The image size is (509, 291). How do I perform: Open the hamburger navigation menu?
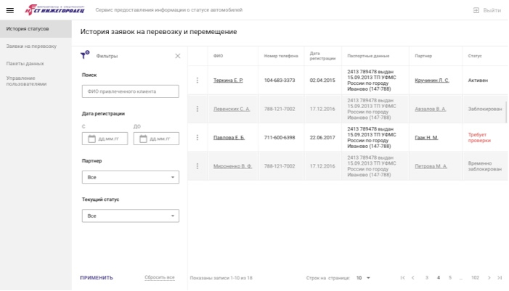point(10,10)
